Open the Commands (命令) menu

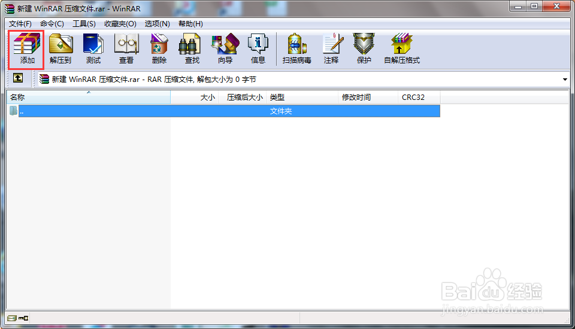click(x=52, y=24)
